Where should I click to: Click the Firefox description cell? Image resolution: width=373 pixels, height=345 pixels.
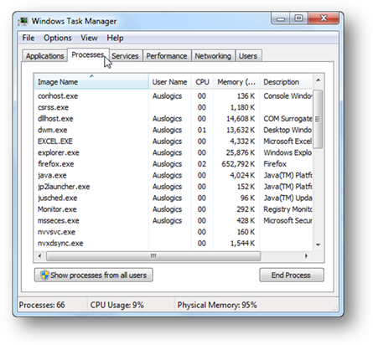coord(275,164)
